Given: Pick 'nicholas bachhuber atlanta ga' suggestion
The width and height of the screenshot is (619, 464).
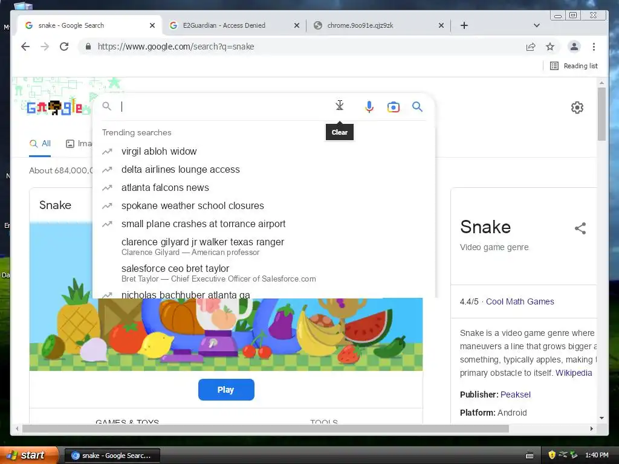Looking at the screenshot, I should pos(264,294).
